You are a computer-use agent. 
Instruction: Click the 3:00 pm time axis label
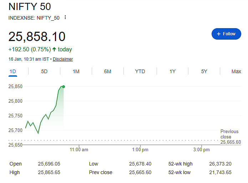pyautogui.click(x=201, y=150)
